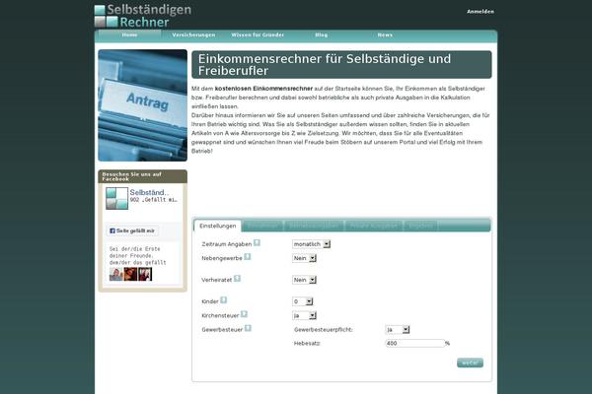592x394 pixels.
Task: Open the Nebengewerbe 'Nein' dropdown
Action: tap(304, 258)
